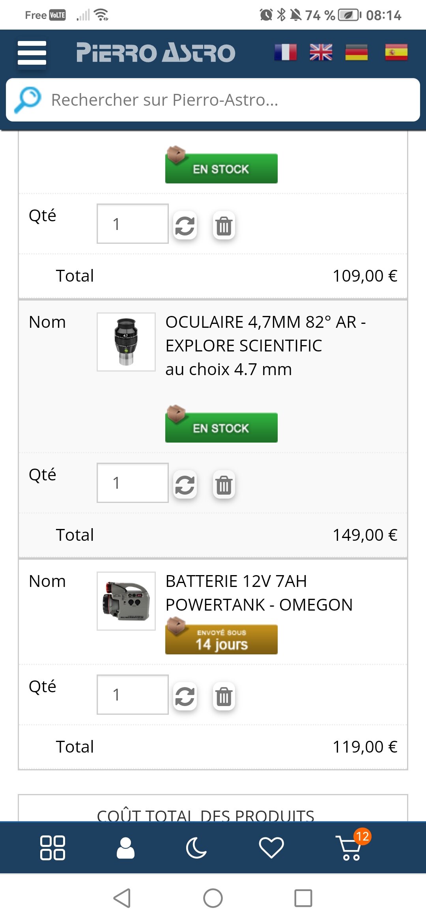
Task: Select the Spanish flag language
Action: pyautogui.click(x=396, y=52)
